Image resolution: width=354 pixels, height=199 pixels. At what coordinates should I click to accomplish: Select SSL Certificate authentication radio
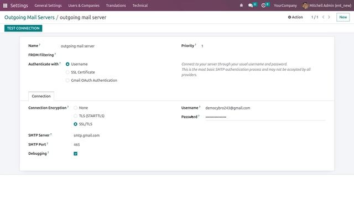[x=67, y=72]
